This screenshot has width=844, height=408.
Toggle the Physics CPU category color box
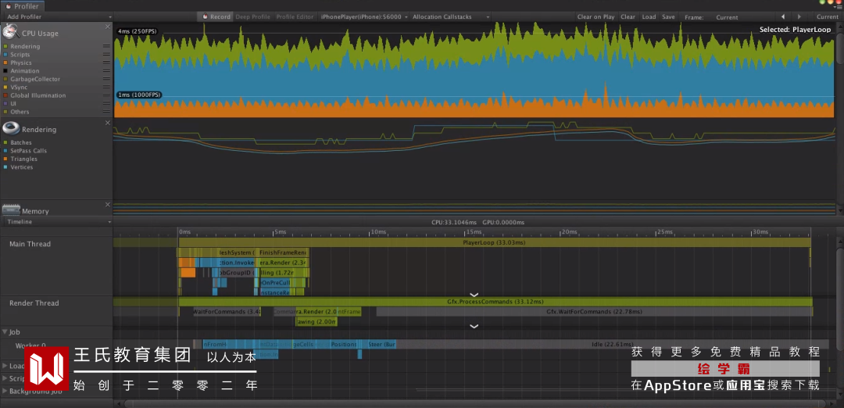click(5, 63)
